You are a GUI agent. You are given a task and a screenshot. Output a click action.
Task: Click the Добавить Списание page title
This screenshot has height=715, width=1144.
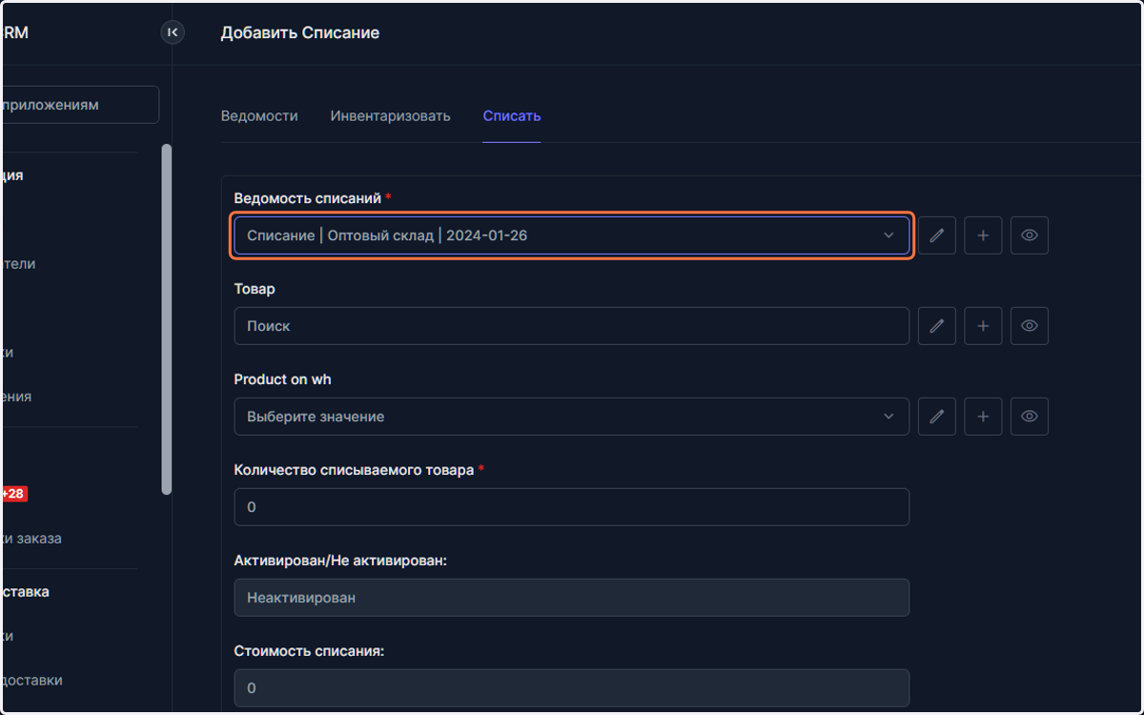tap(300, 32)
